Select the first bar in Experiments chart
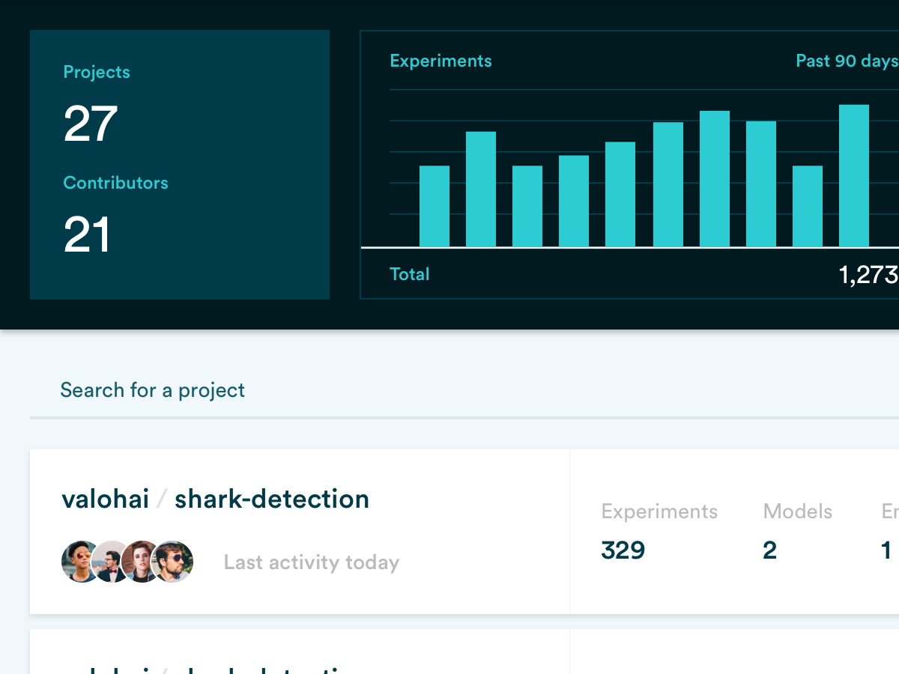The height and width of the screenshot is (674, 899). [x=435, y=207]
